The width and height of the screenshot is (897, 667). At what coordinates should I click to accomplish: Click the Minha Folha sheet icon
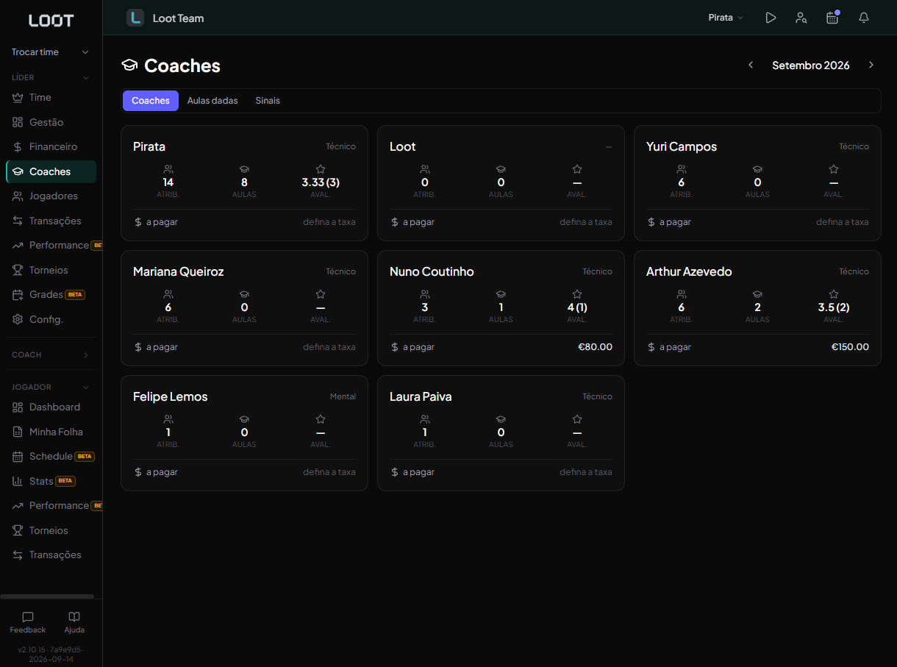pyautogui.click(x=18, y=432)
